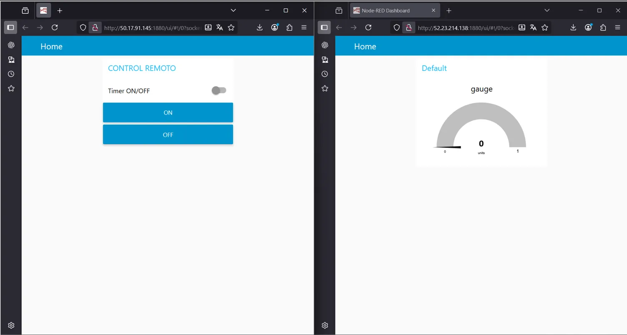Reload the left browser page
Image resolution: width=627 pixels, height=335 pixels.
[55, 27]
